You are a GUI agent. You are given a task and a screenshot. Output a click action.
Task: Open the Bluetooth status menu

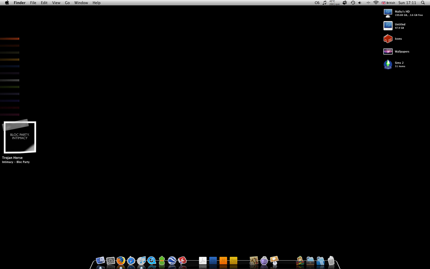click(369, 3)
